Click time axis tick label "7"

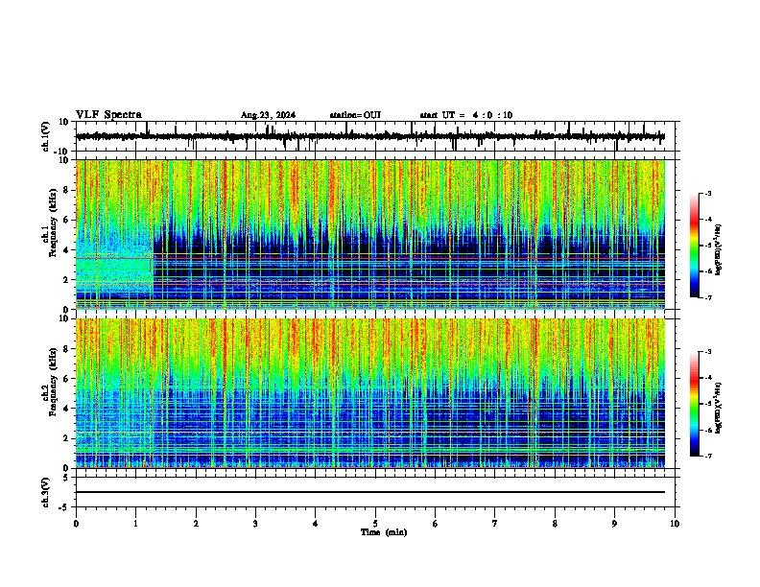495,524
